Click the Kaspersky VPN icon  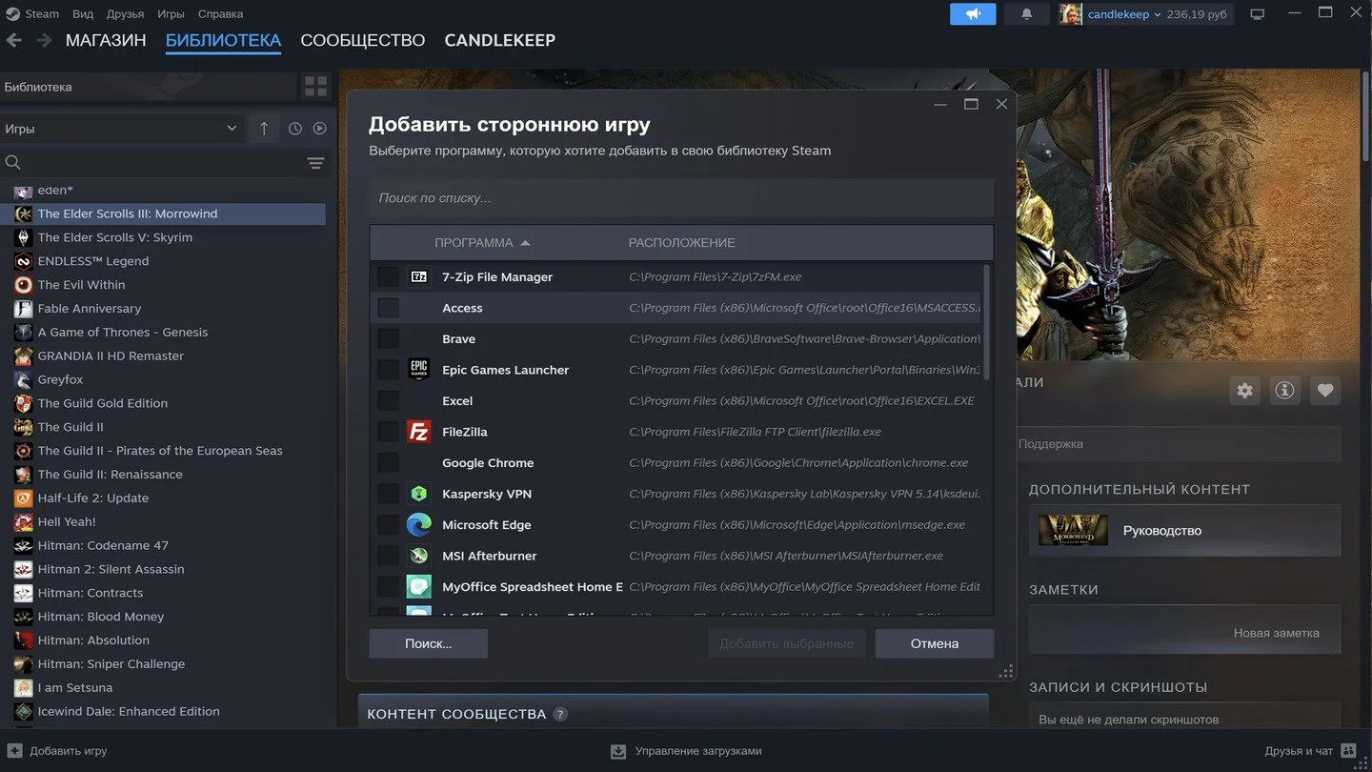418,494
